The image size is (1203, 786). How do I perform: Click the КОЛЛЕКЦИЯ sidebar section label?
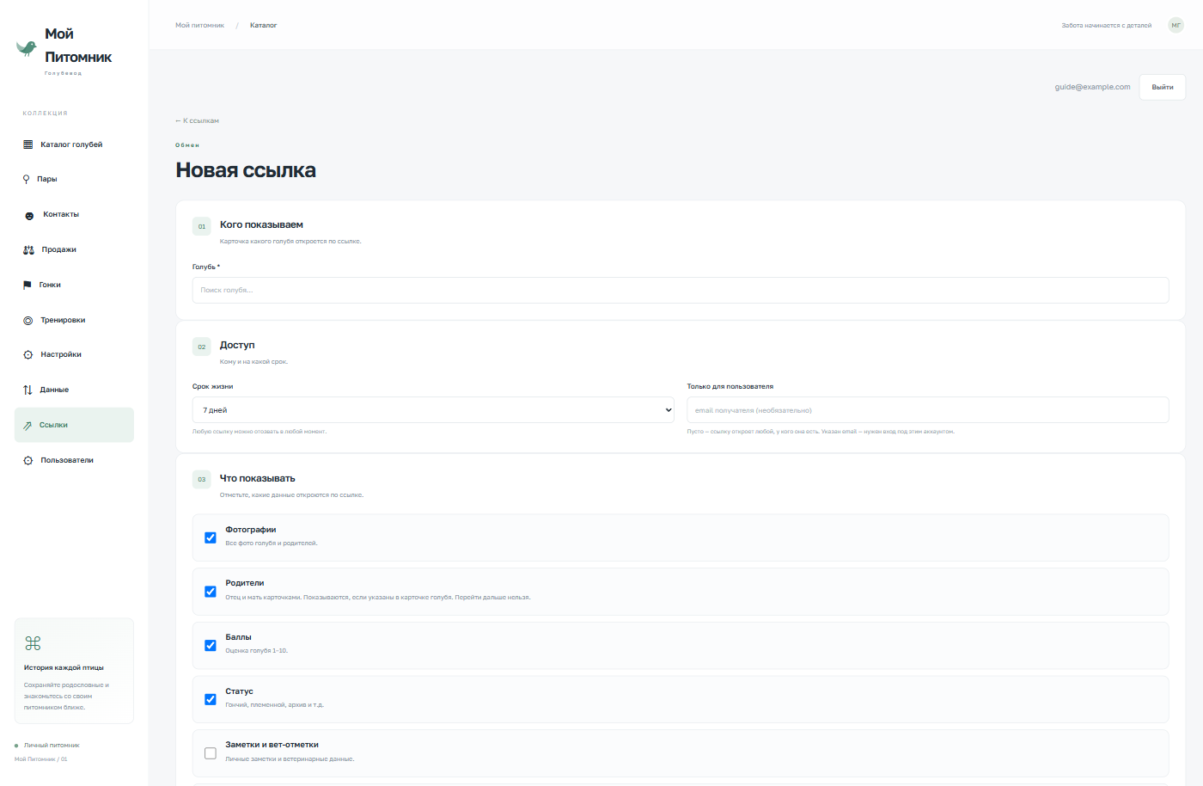[x=46, y=114]
